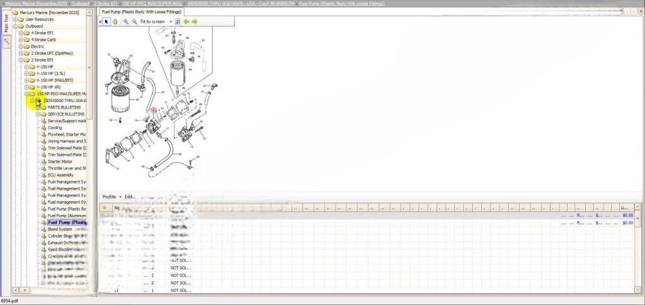
Task: Select the arrow pointer tool
Action: tap(107, 21)
